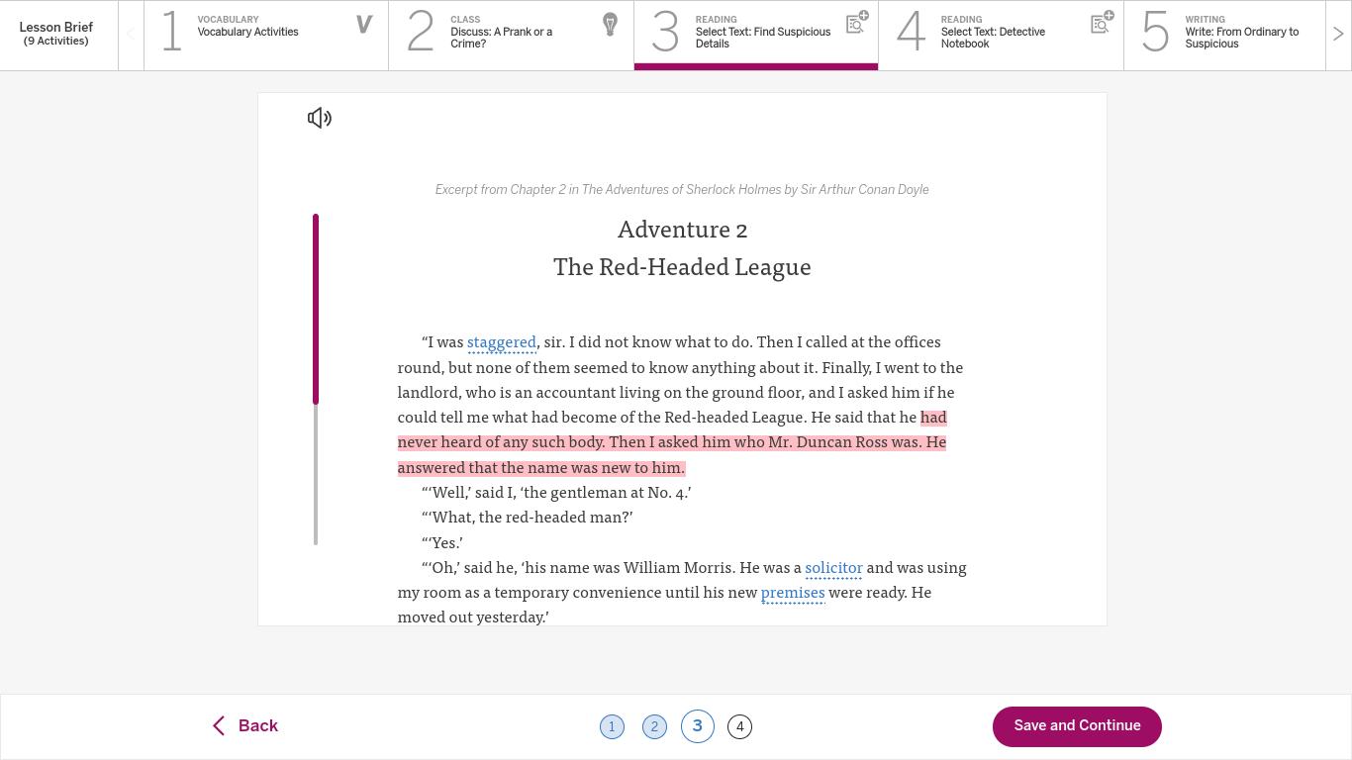Click the Detective Notebook reading icon

click(1101, 23)
